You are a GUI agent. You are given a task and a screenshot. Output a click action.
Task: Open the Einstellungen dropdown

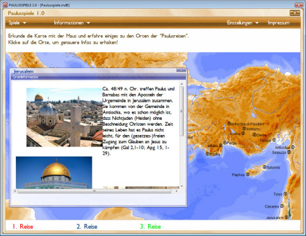243,23
